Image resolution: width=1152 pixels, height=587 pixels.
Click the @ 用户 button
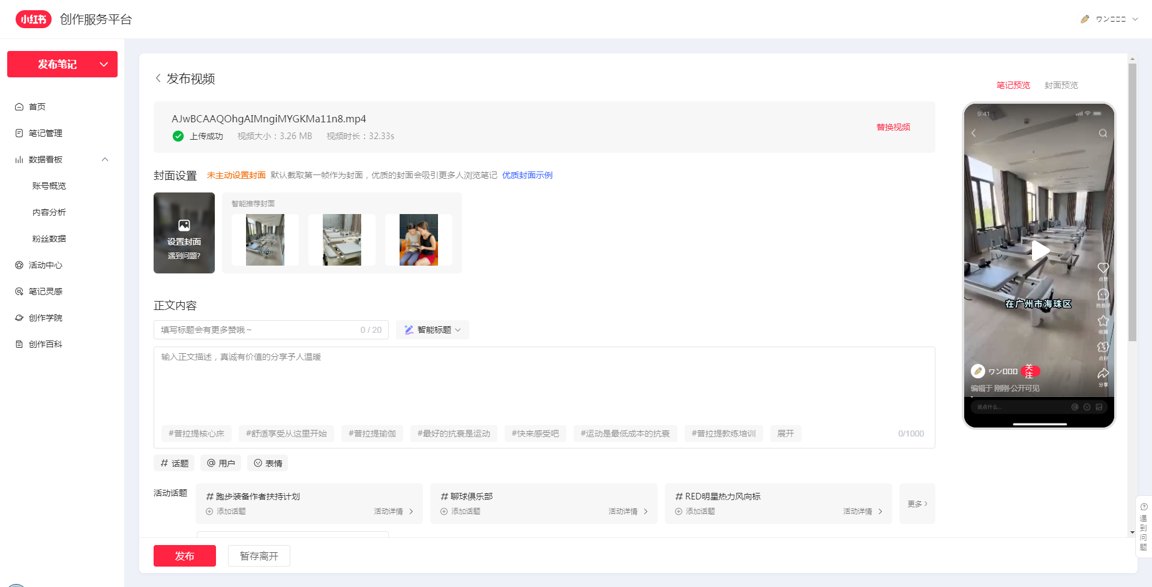[221, 463]
